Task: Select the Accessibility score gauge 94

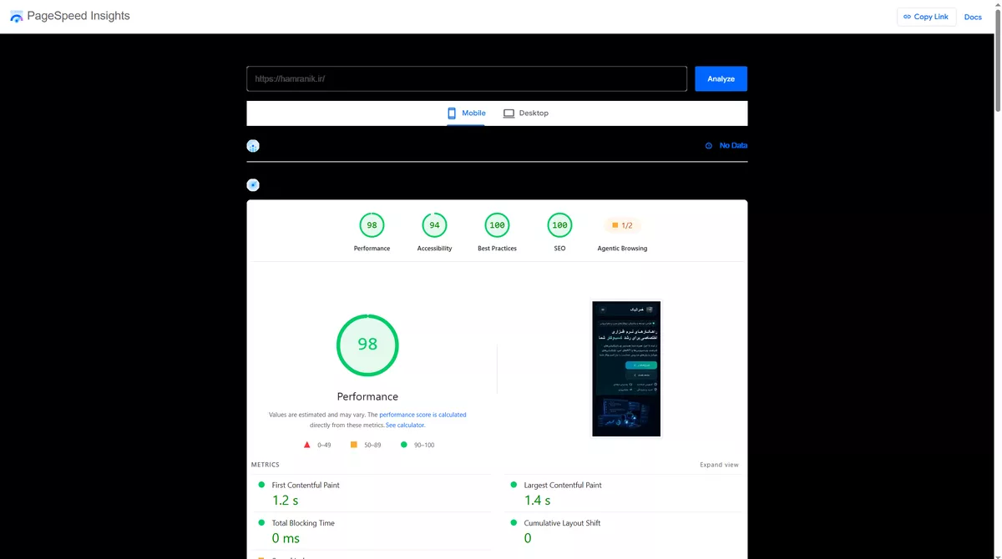Action: [x=434, y=225]
